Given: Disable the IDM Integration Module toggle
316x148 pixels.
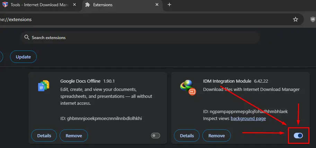Looking at the screenshot, I should (298, 136).
